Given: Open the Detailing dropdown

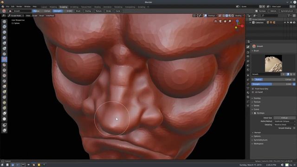Looking at the screenshot, I should click(x=284, y=125).
